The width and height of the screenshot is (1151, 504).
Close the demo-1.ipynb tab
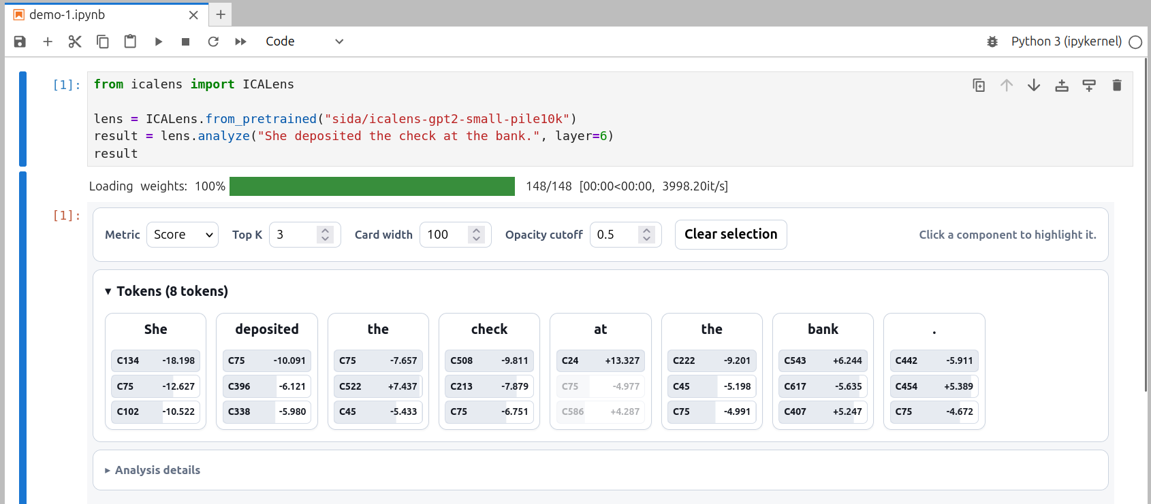pos(193,15)
